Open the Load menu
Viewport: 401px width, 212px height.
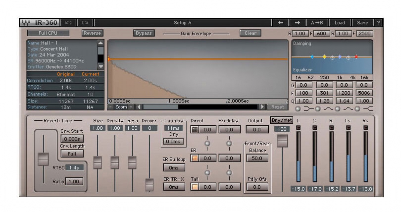[x=340, y=23]
